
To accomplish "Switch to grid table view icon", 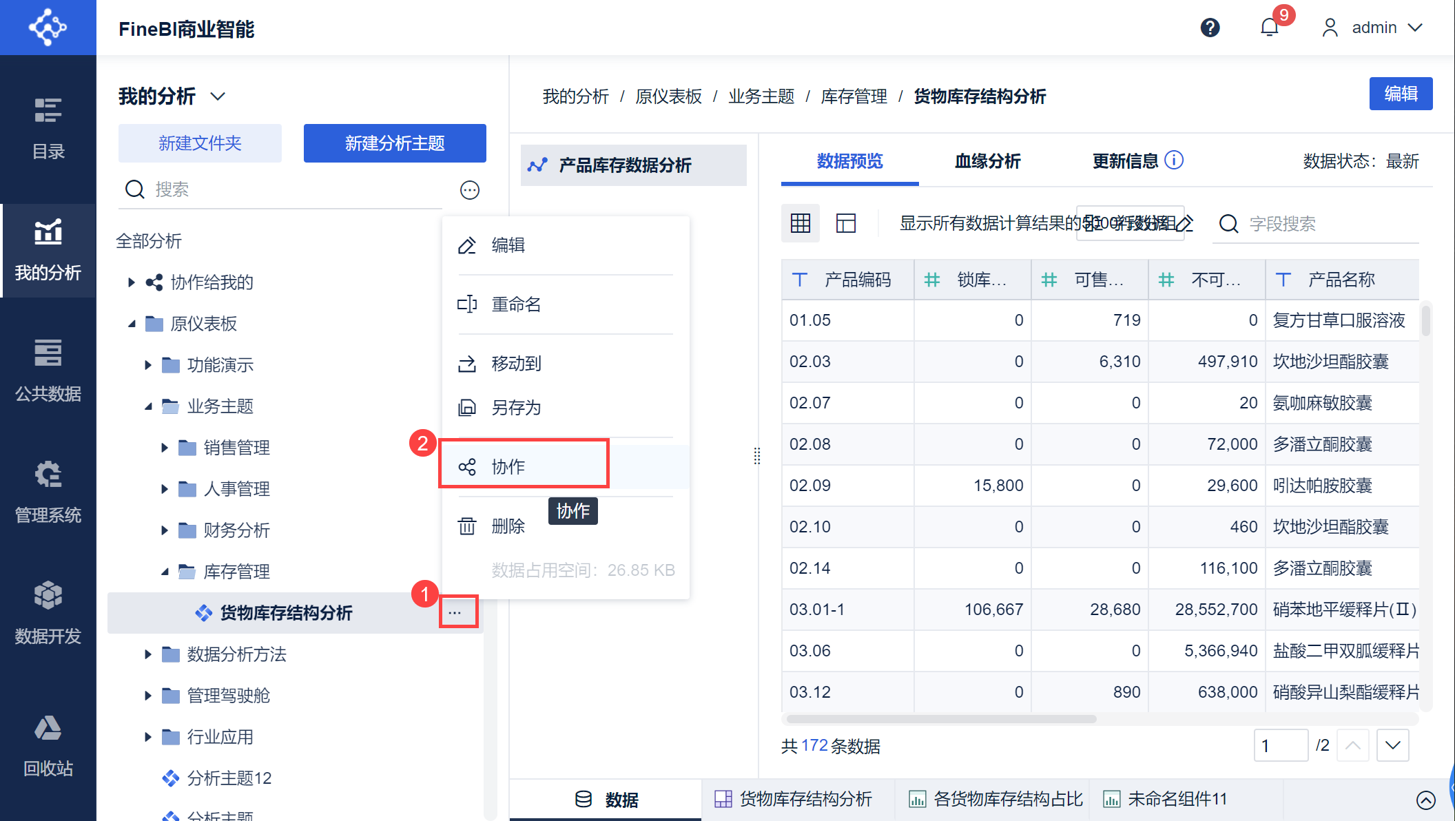I will (x=800, y=223).
